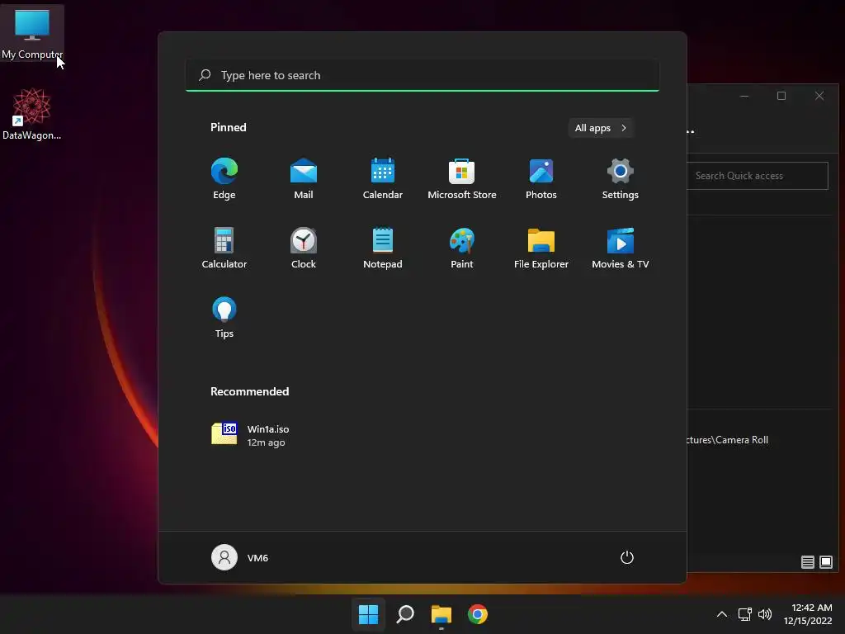Image resolution: width=845 pixels, height=634 pixels.
Task: Click the Recommended section heading
Action: click(x=249, y=391)
